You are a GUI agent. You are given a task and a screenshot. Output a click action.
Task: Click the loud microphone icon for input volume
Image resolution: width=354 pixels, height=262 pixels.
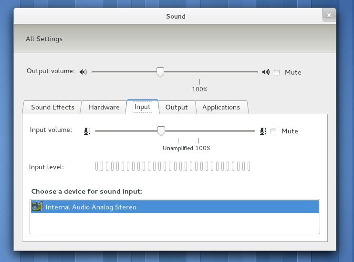(x=263, y=131)
